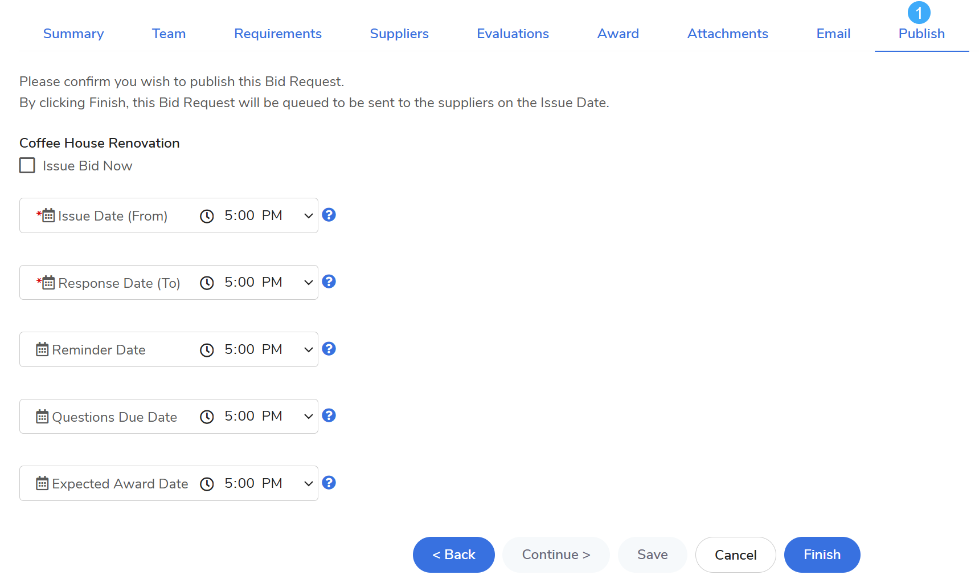The width and height of the screenshot is (979, 583).
Task: Open the Reminder Date calendar icon
Action: tap(42, 349)
